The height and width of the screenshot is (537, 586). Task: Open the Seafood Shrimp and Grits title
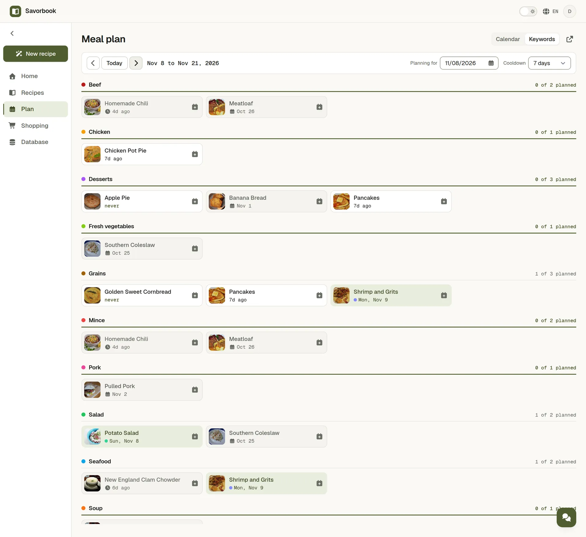pos(251,480)
